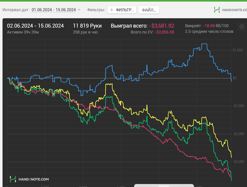This screenshot has height=187, width=247.
Task: Click the Интервал дат label
Action: 16,10
